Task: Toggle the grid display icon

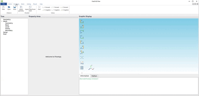Action: (x=82, y=68)
